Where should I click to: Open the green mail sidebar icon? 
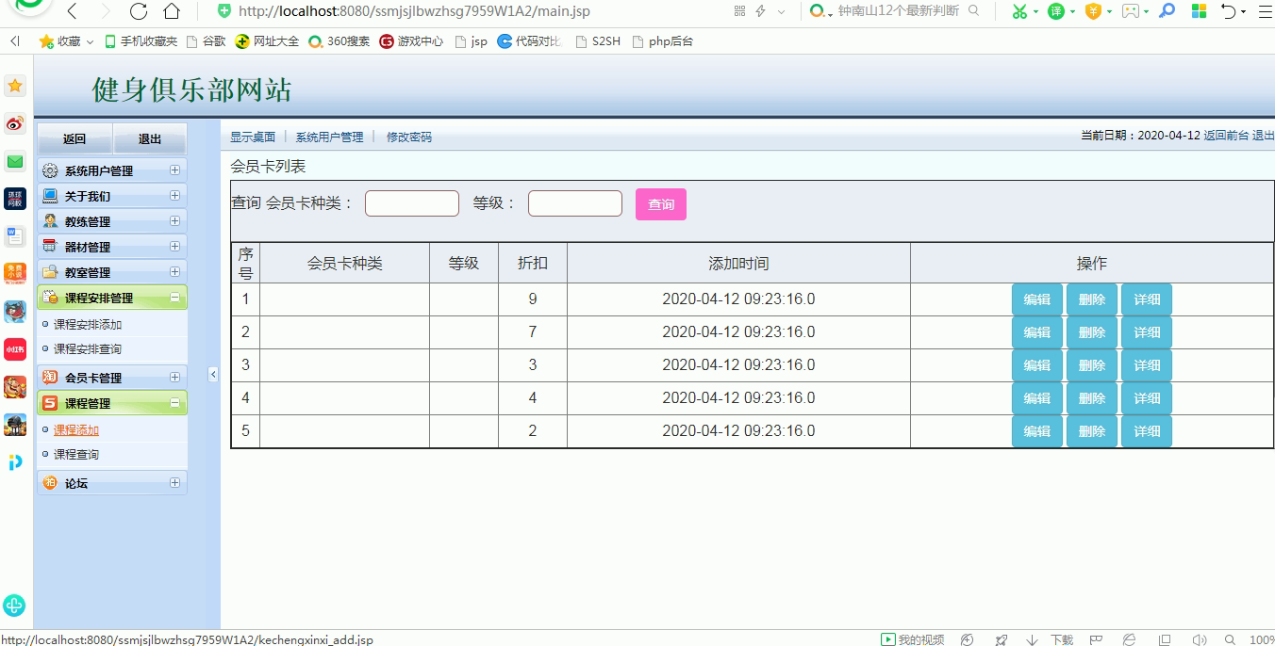coord(15,161)
